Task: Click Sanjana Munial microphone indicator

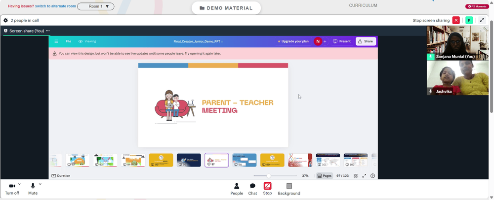Action: (x=431, y=57)
